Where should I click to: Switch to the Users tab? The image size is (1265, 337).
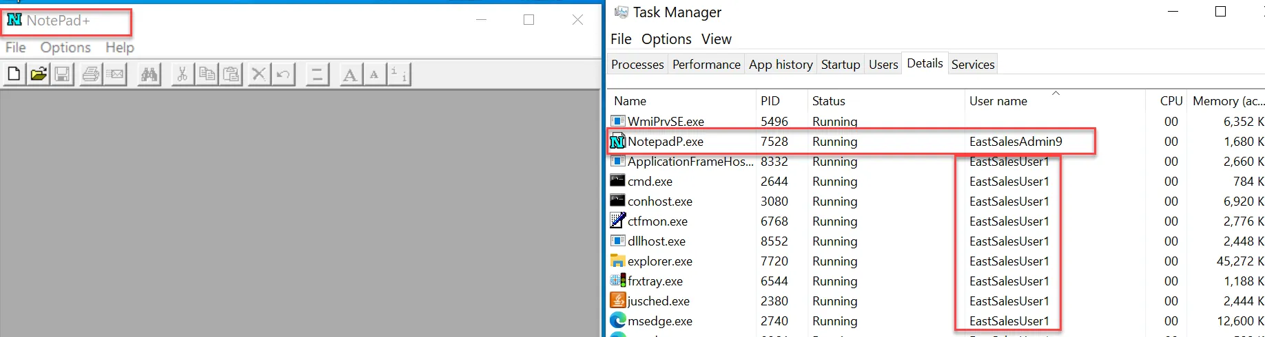(883, 64)
